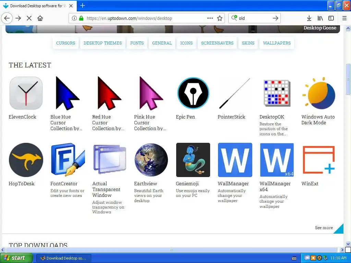Open the Epic Pen title link
Image resolution: width=351 pixels, height=263 pixels.
pos(185,117)
